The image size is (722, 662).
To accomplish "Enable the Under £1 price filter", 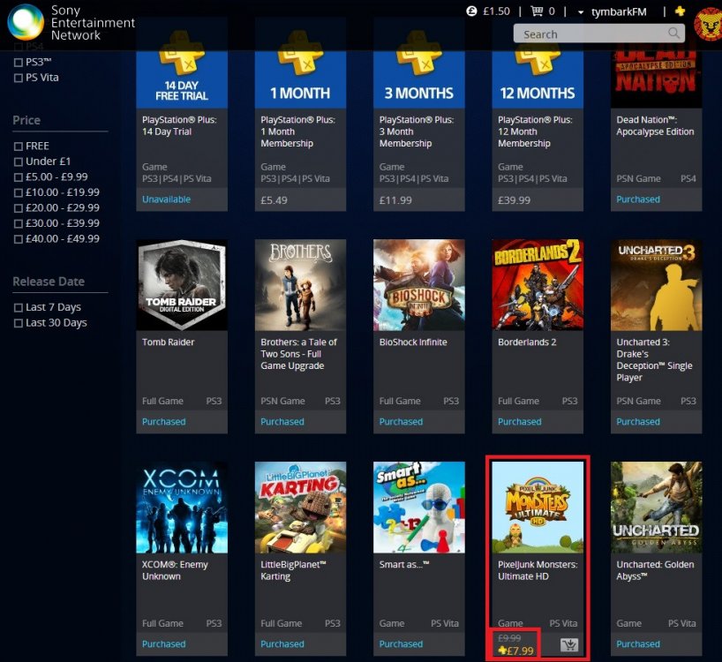I will pos(19,162).
